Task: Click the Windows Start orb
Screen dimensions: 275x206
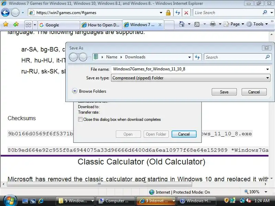Action: click(x=10, y=201)
